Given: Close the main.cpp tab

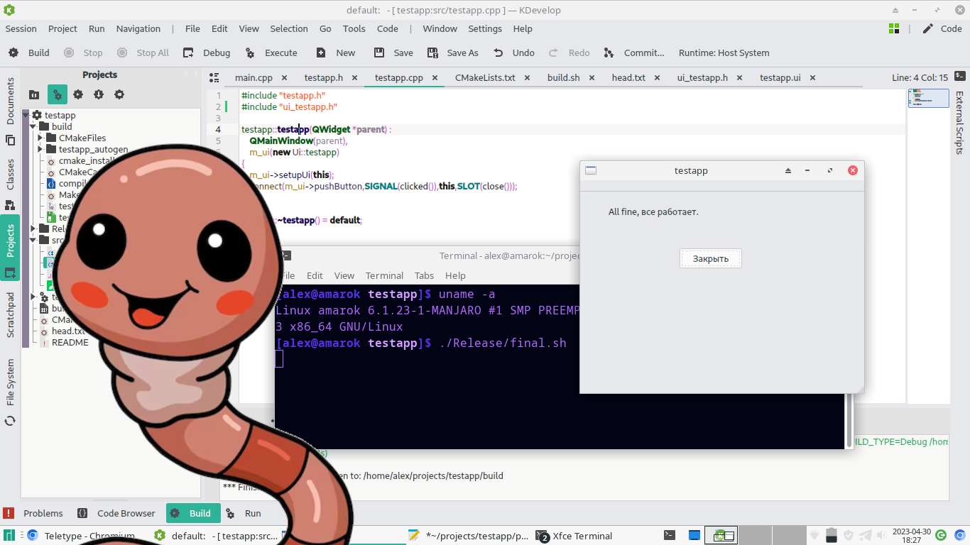Looking at the screenshot, I should click(285, 78).
